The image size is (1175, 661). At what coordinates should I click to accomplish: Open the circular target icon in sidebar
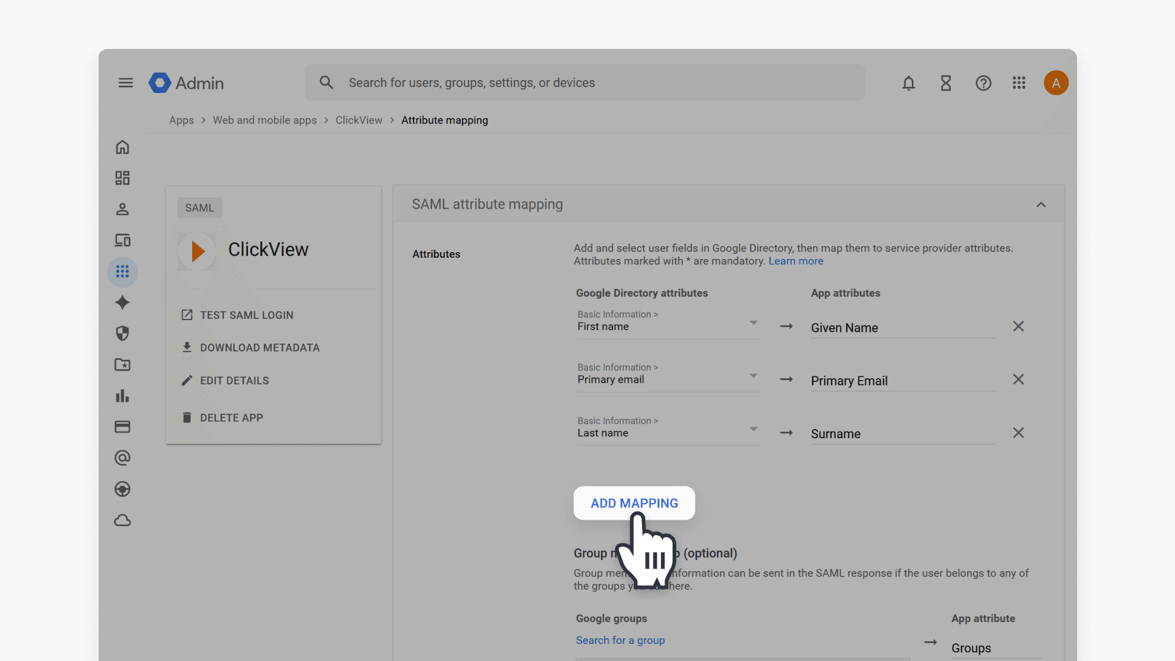pos(122,489)
